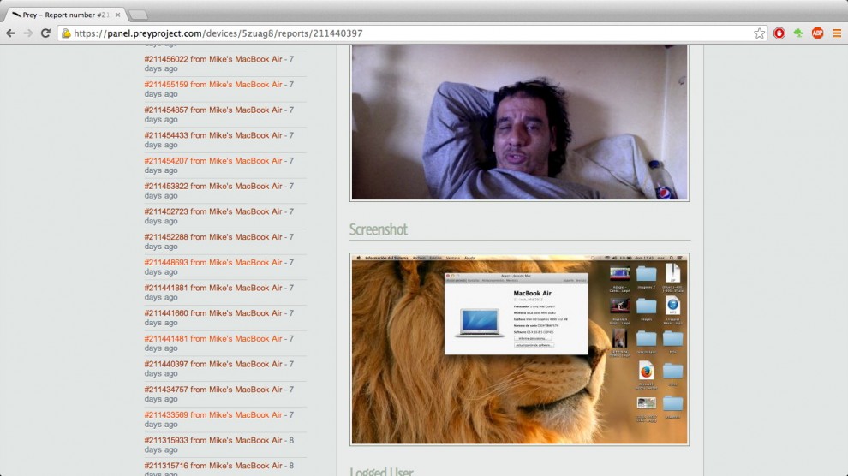
Task: Open the Chrome hamburger menu
Action: pyautogui.click(x=837, y=33)
